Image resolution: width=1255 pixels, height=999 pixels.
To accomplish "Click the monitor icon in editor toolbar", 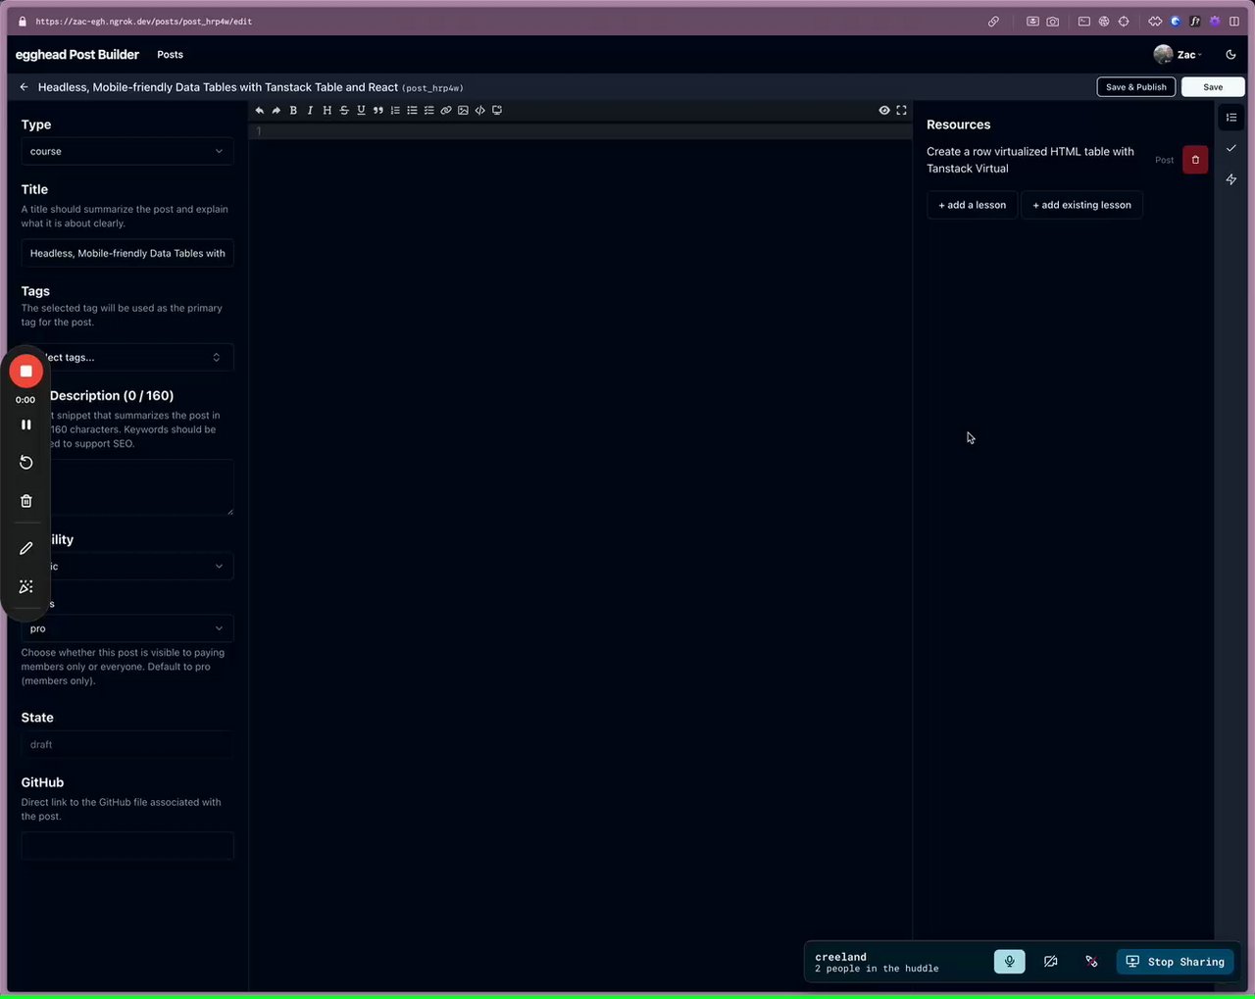I will (x=497, y=111).
